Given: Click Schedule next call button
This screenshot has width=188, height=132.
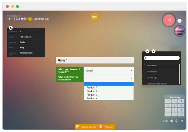Looking at the screenshot, I should pos(86,127).
